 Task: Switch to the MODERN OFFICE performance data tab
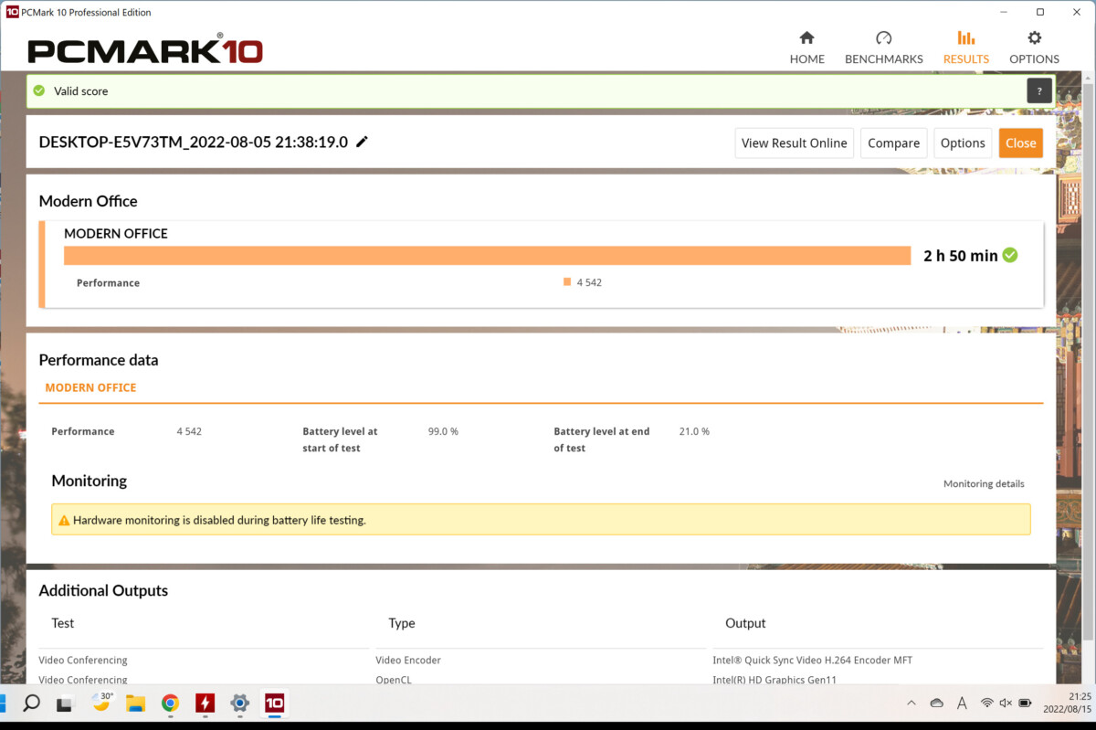pos(90,387)
